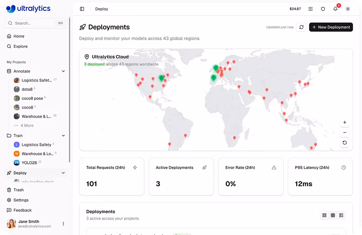
Task: Open the notifications bell
Action: coord(335,9)
